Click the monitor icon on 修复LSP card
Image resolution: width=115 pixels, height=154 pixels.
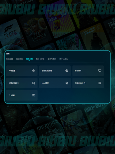(100, 71)
